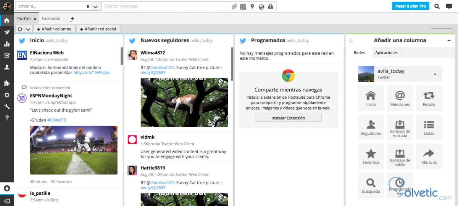This screenshot has height=206, width=458.
Task: Add the Listas stream tile
Action: pyautogui.click(x=429, y=127)
